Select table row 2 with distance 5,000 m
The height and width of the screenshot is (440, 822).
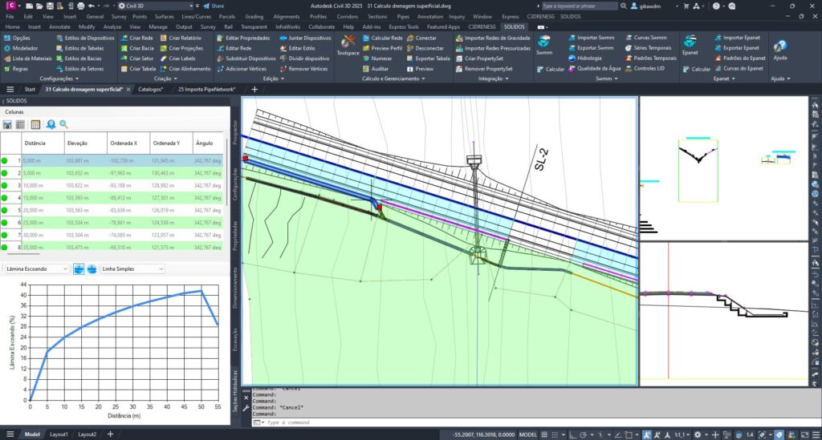[x=112, y=173]
